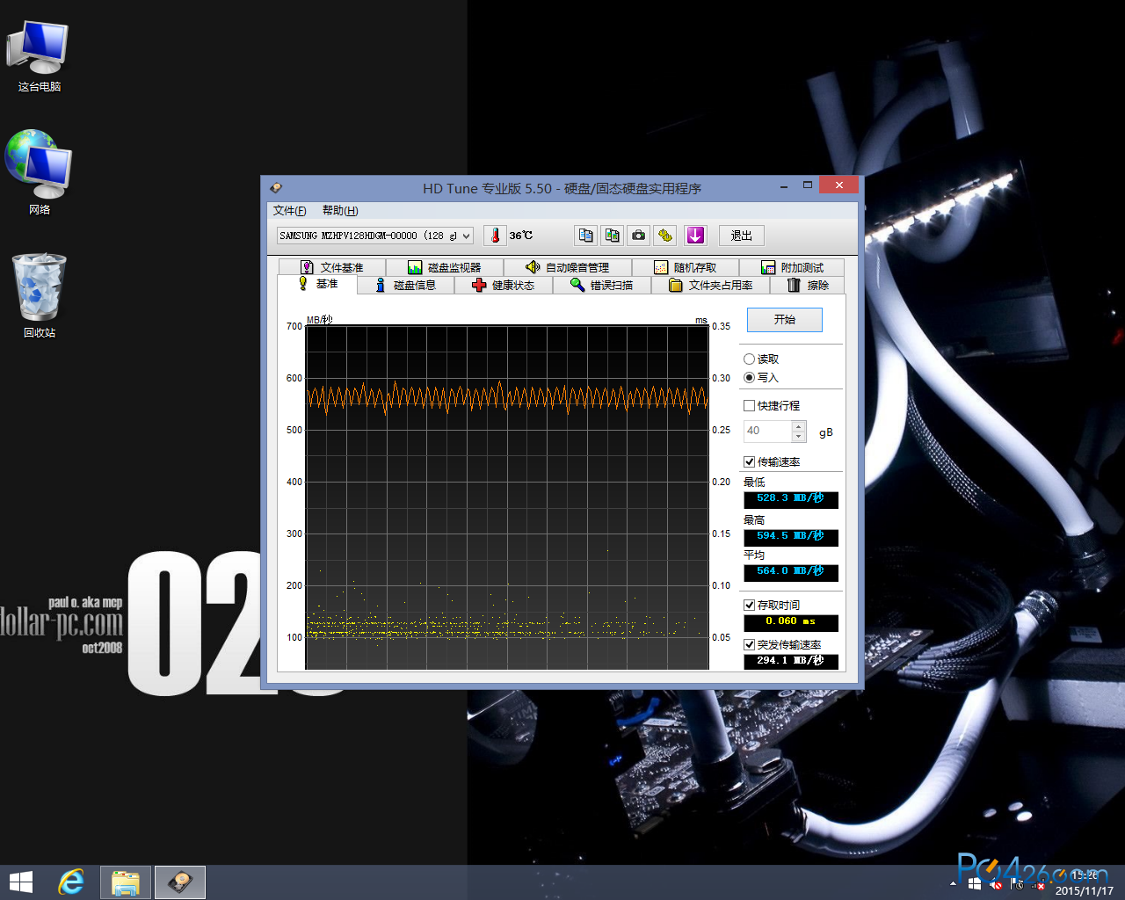
Task: Maximize the HD Tune window
Action: coord(808,185)
